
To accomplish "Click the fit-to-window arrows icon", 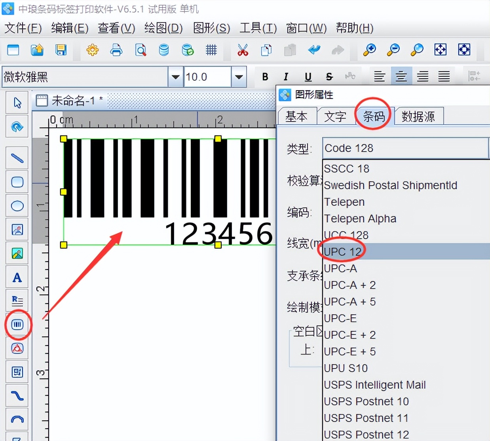I will [x=441, y=50].
